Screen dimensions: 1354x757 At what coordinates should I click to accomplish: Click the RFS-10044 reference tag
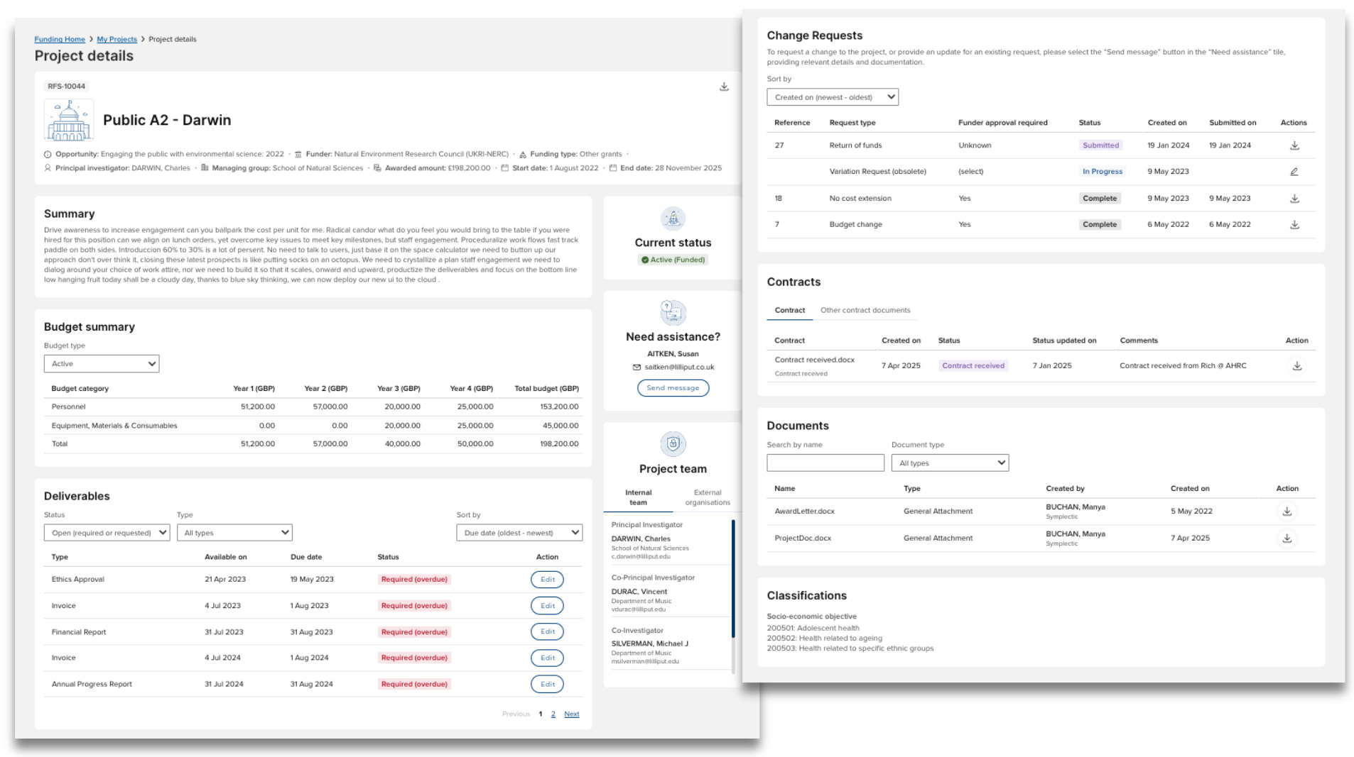66,87
